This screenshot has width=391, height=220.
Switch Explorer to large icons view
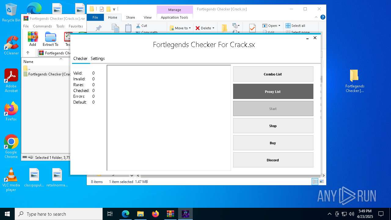click(x=322, y=182)
